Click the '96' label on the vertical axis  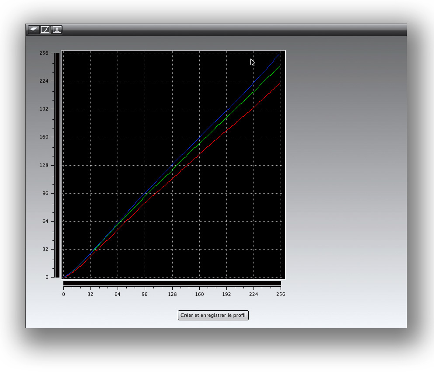(45, 193)
